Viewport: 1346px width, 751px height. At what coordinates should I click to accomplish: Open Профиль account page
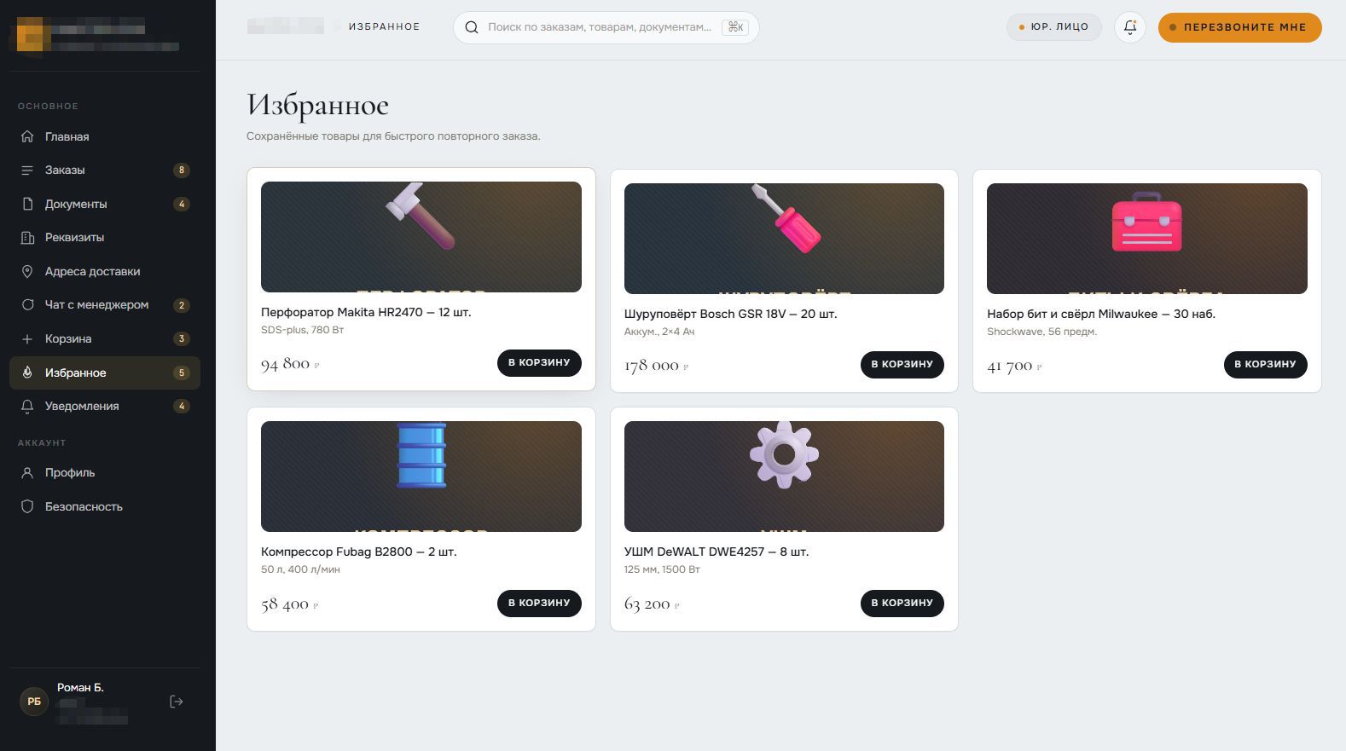[x=105, y=473]
